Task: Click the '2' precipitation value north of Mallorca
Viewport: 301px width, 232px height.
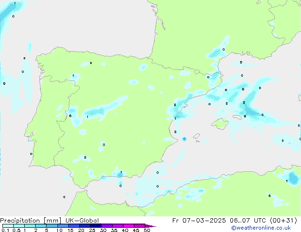Action: point(244,103)
